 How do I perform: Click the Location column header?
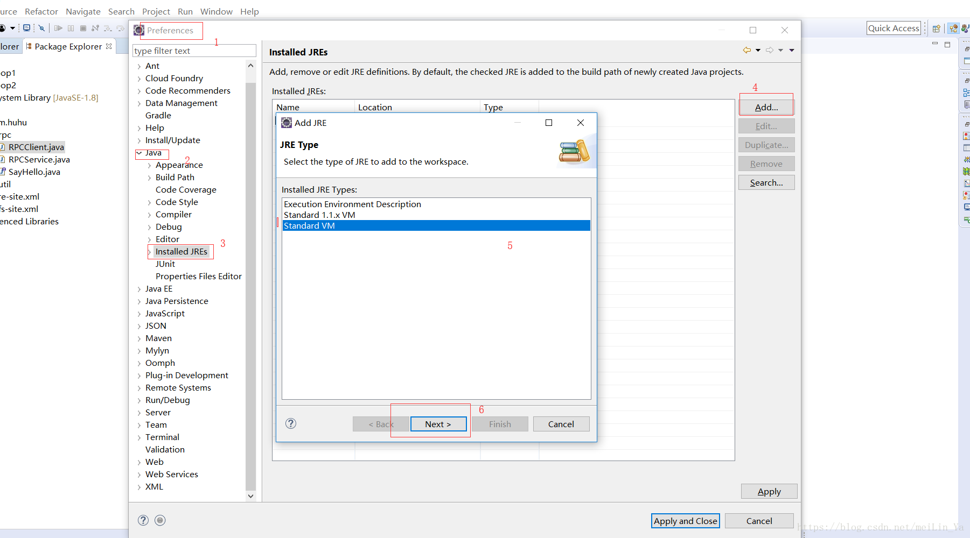click(x=417, y=107)
